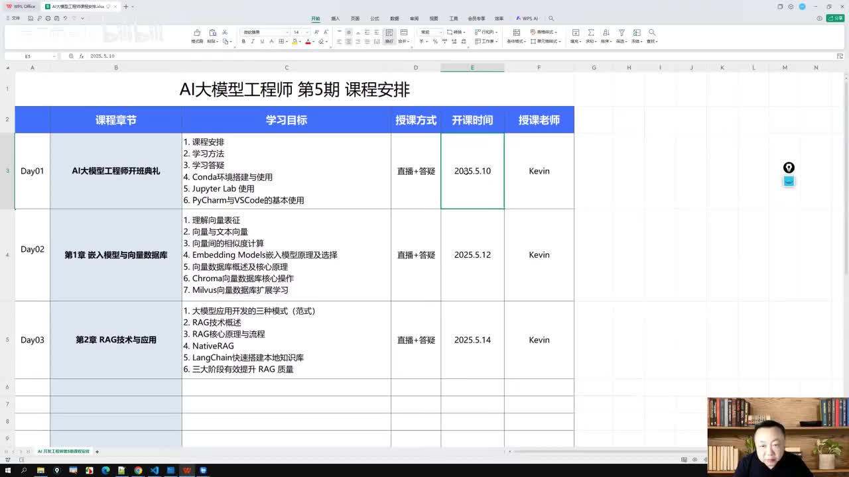Click the VS Code taskbar icon
This screenshot has height=477, width=849.
point(155,470)
